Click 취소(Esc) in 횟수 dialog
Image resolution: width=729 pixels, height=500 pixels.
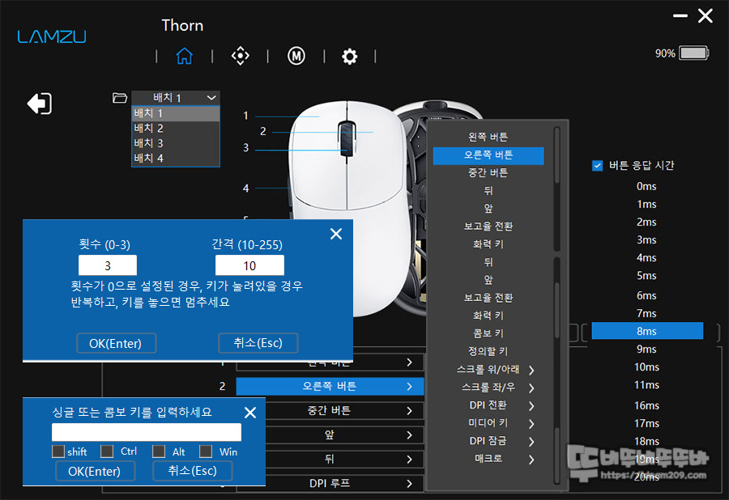[258, 342]
